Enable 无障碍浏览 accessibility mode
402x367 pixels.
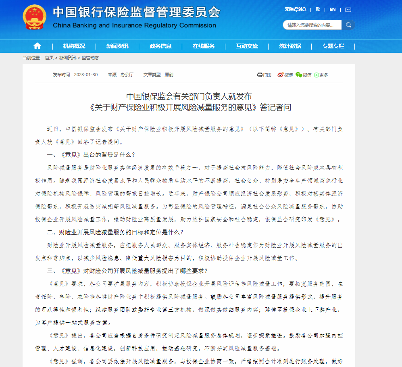[x=295, y=9]
